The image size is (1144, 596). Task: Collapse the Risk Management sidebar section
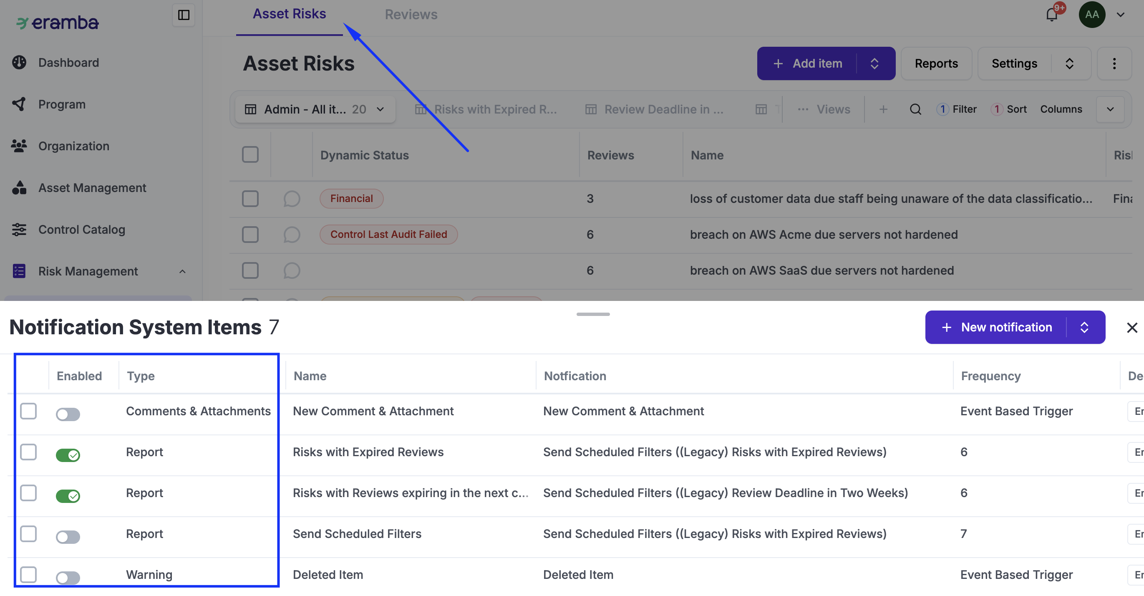click(x=182, y=271)
